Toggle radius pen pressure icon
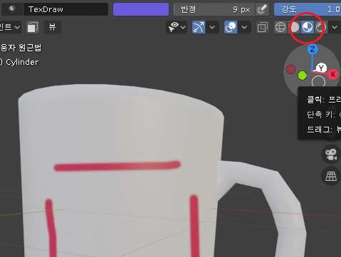This screenshot has width=341, height=257. coord(262,9)
